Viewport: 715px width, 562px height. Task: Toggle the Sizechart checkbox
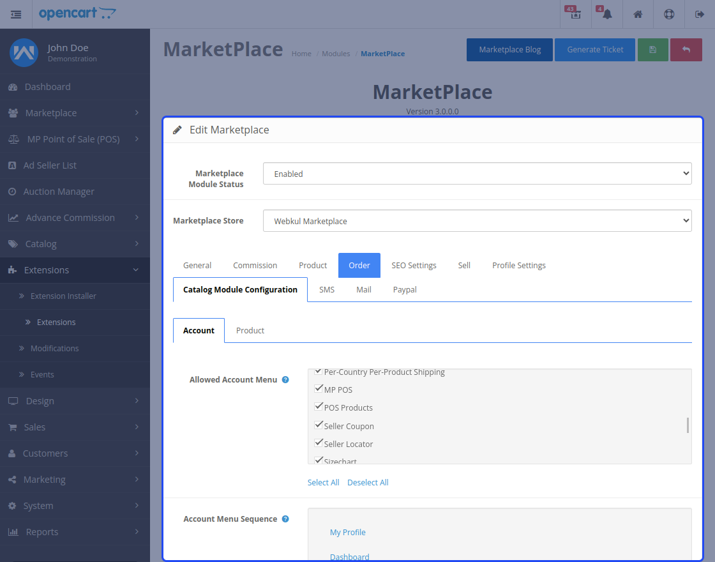pyautogui.click(x=319, y=460)
